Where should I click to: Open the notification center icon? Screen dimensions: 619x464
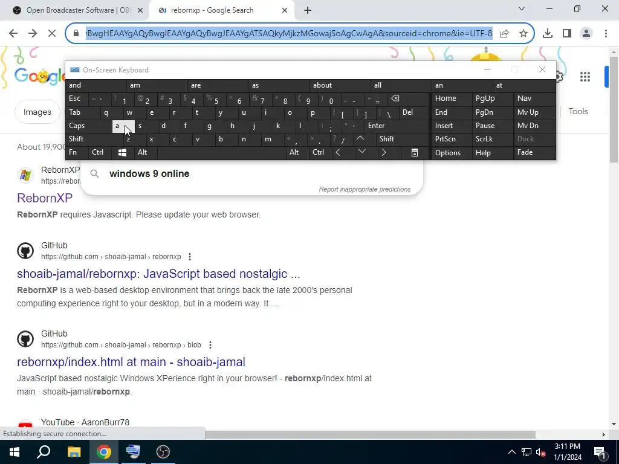pos(600,452)
